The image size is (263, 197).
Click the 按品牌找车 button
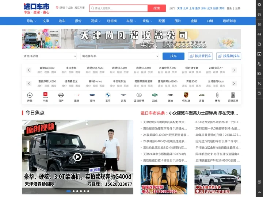(229, 56)
